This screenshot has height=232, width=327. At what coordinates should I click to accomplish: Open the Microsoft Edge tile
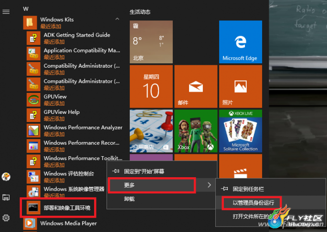[241, 42]
